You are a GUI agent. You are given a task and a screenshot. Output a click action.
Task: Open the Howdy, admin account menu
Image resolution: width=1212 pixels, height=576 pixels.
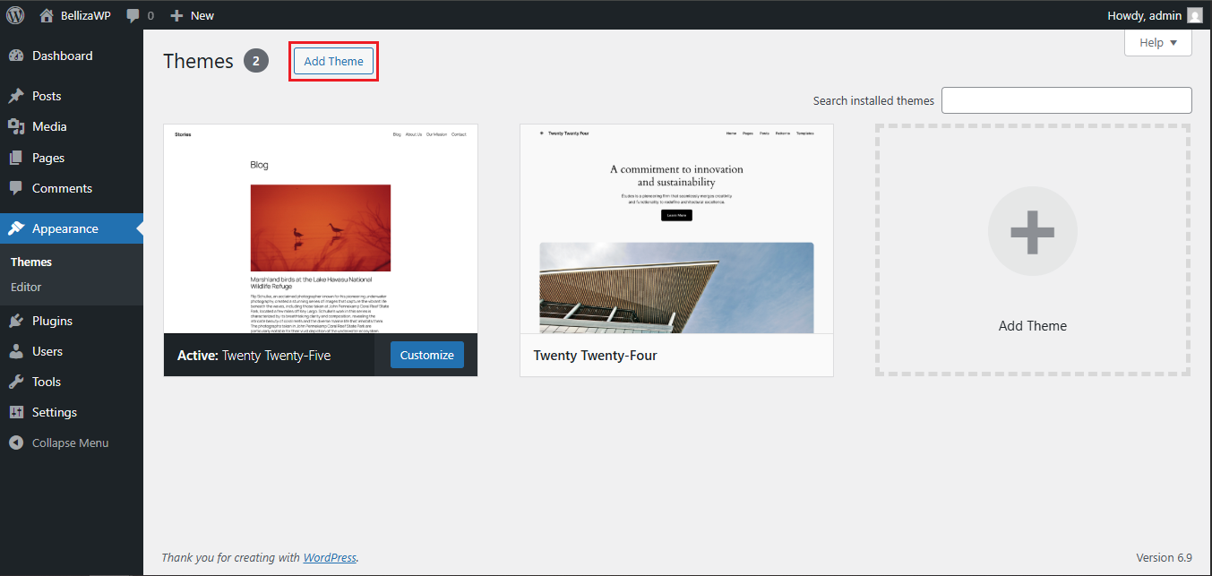pyautogui.click(x=1144, y=15)
